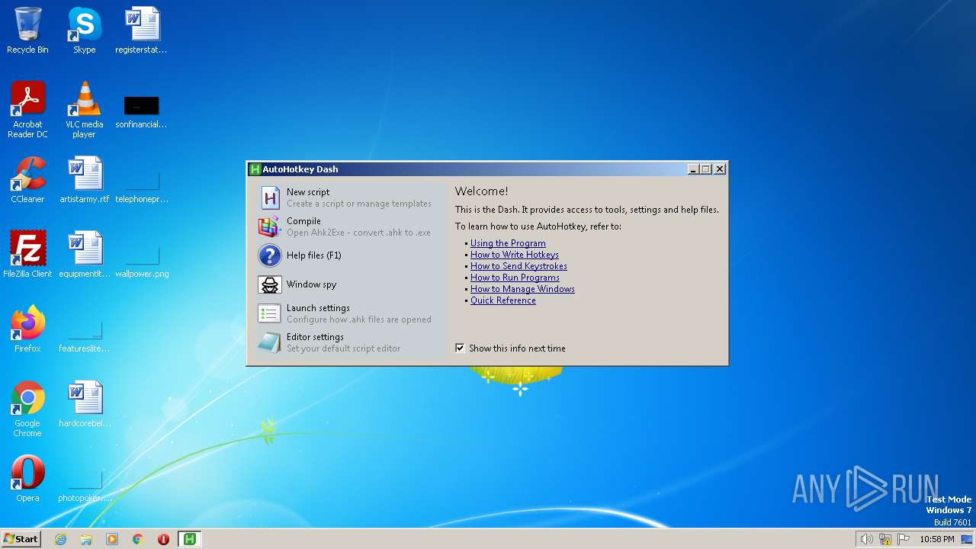Close the AutoHotkey Dash window
This screenshot has width=976, height=549.
pos(719,169)
